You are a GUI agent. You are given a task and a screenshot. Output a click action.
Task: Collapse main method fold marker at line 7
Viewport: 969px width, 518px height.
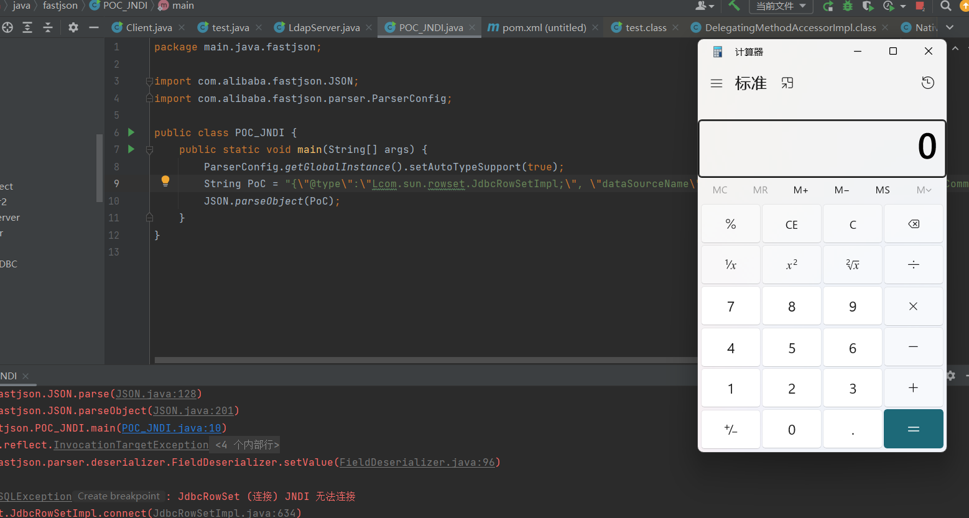pyautogui.click(x=149, y=150)
